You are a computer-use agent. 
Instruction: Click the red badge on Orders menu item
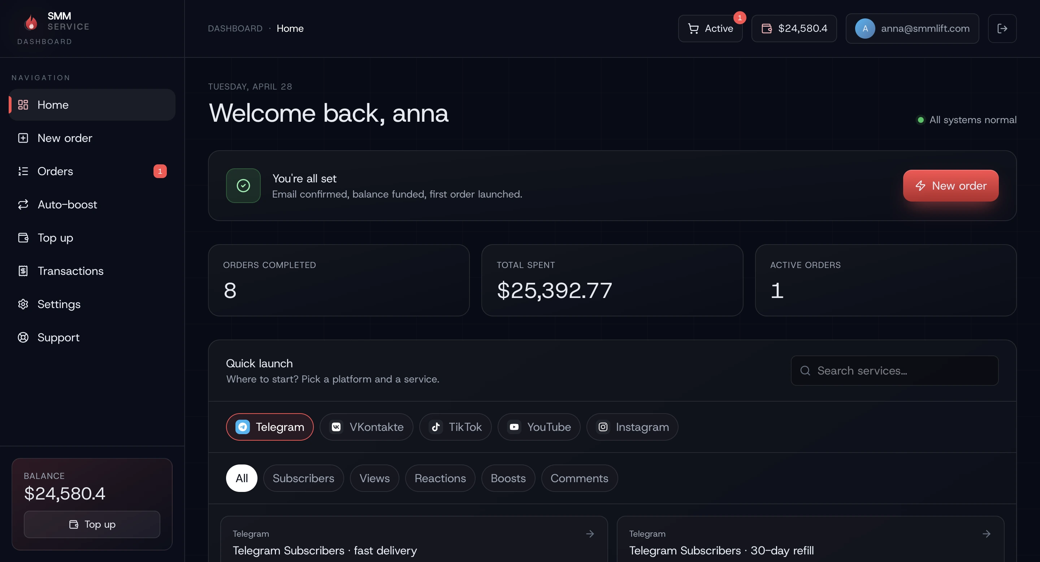pos(160,171)
